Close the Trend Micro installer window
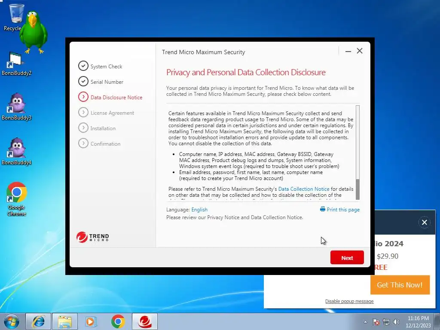The image size is (440, 330). [x=360, y=51]
